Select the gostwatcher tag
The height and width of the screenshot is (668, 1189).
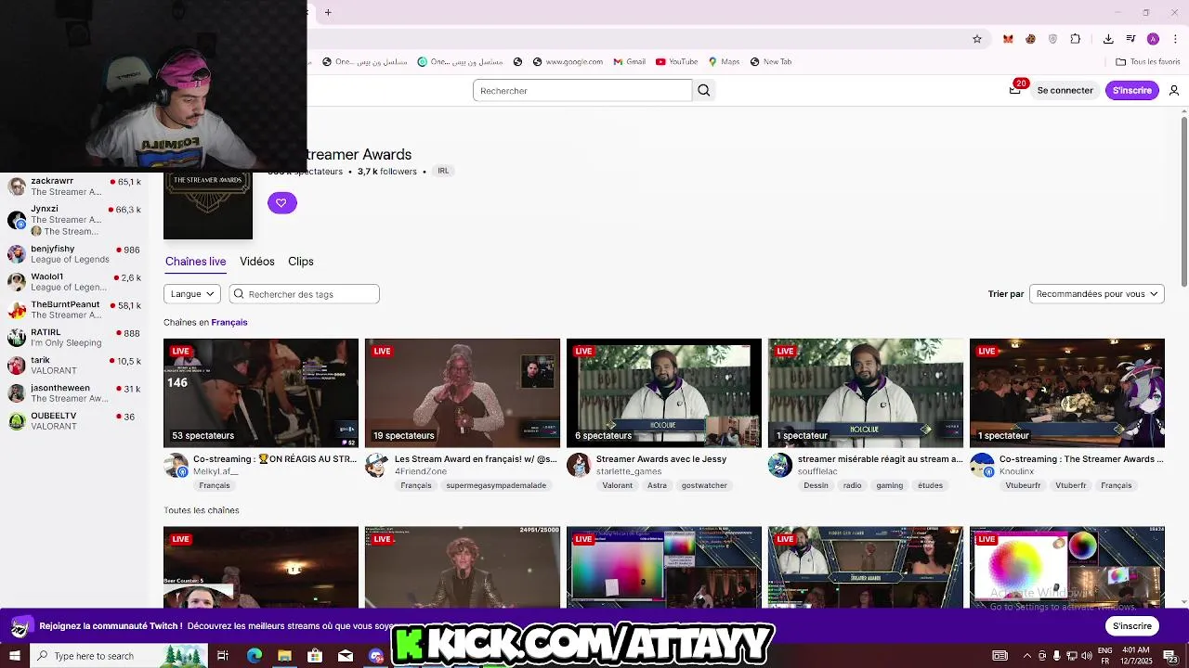tap(704, 485)
